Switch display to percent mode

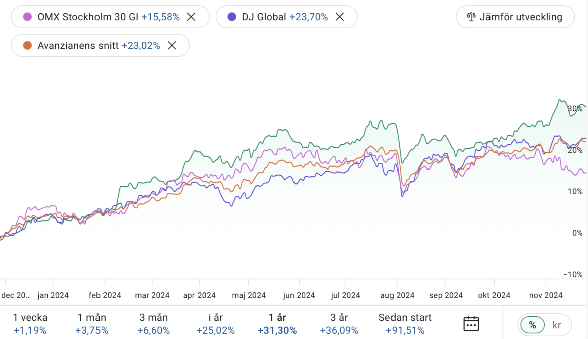coord(533,325)
